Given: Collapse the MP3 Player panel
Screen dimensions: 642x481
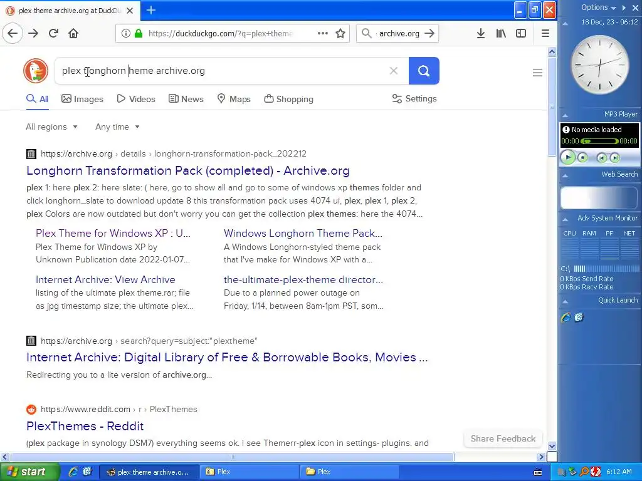Looking at the screenshot, I should click(x=565, y=115).
